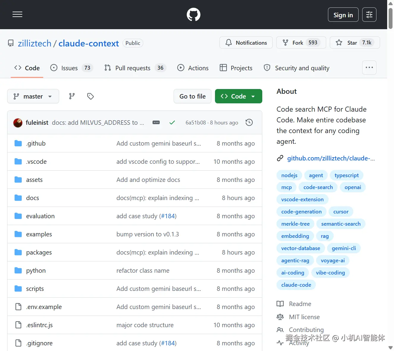Expand commit message ellipsis button
394x351 pixels.
point(156,122)
